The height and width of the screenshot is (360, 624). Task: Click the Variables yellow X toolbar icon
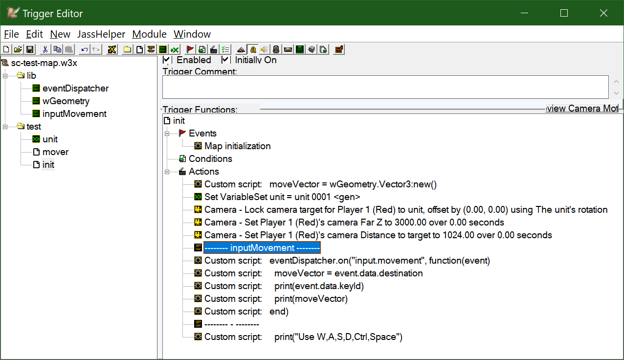coord(112,49)
